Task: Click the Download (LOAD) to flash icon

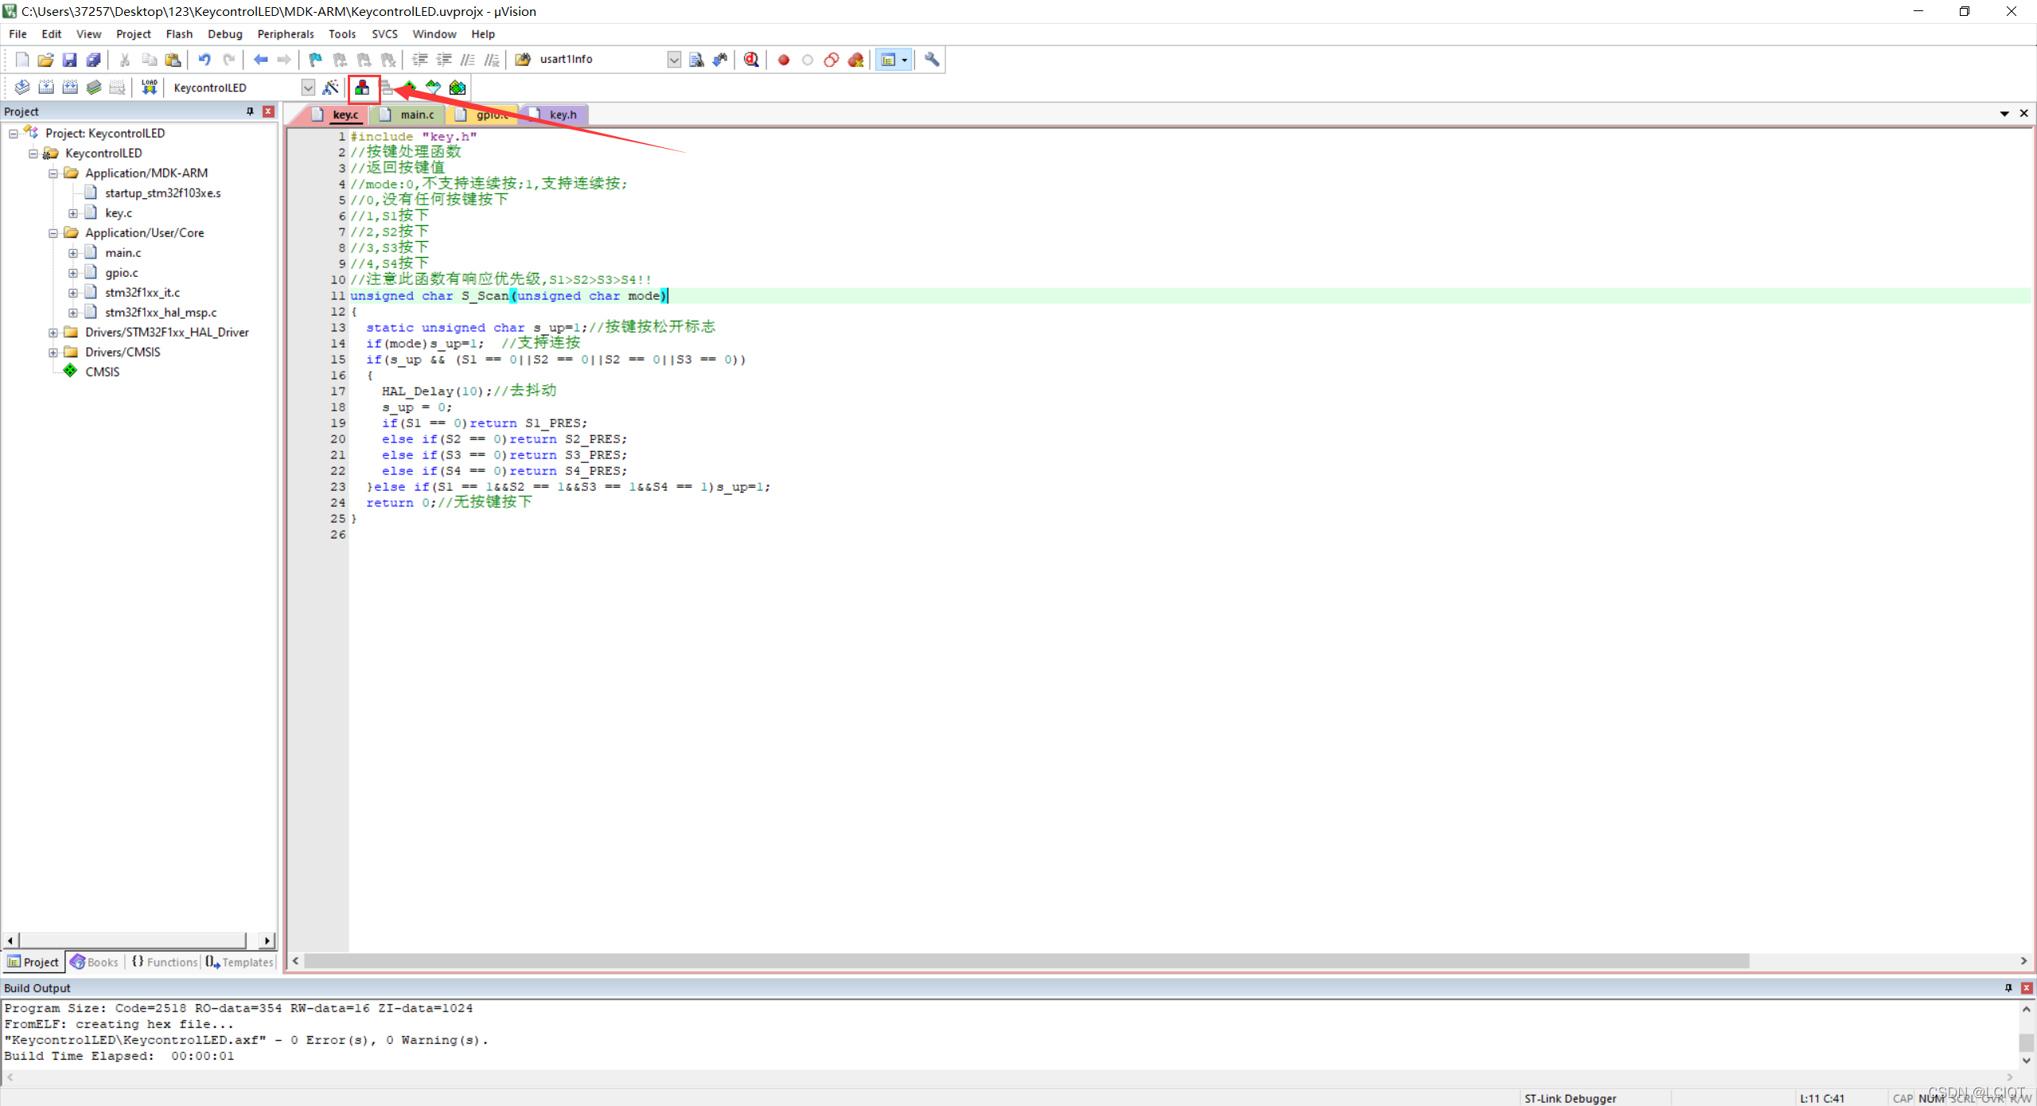Action: pos(149,88)
